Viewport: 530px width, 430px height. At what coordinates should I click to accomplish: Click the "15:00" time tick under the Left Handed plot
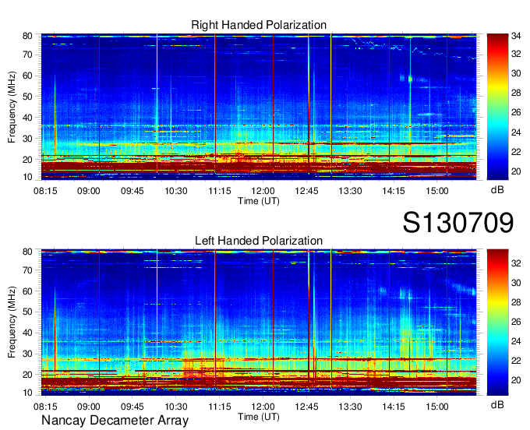[x=437, y=407]
